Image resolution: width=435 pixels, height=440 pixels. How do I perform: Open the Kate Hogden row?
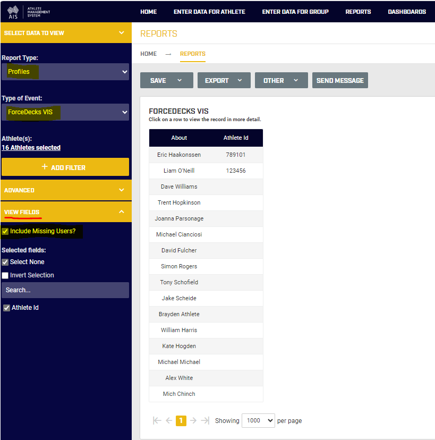(x=206, y=346)
